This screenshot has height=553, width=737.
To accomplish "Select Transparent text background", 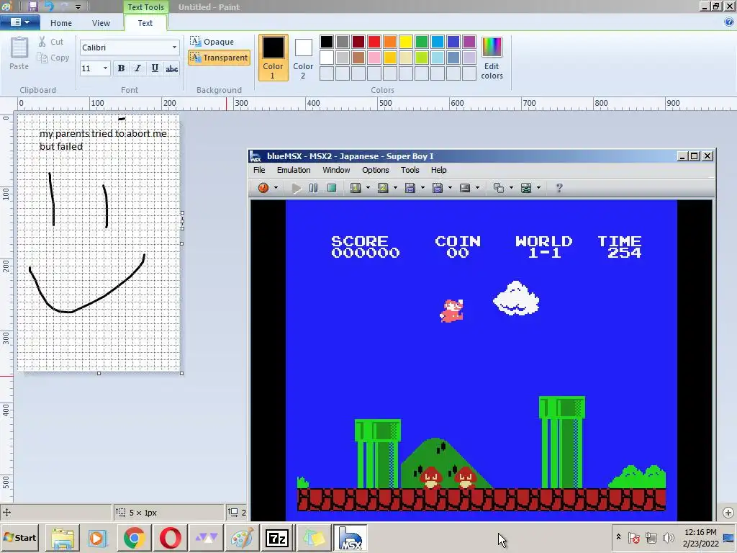I will pos(219,58).
